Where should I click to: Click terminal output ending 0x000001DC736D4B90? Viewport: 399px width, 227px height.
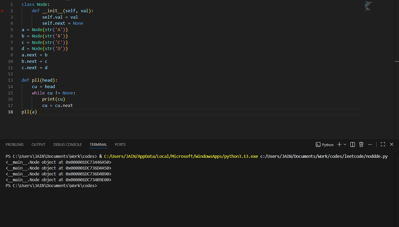[58, 174]
